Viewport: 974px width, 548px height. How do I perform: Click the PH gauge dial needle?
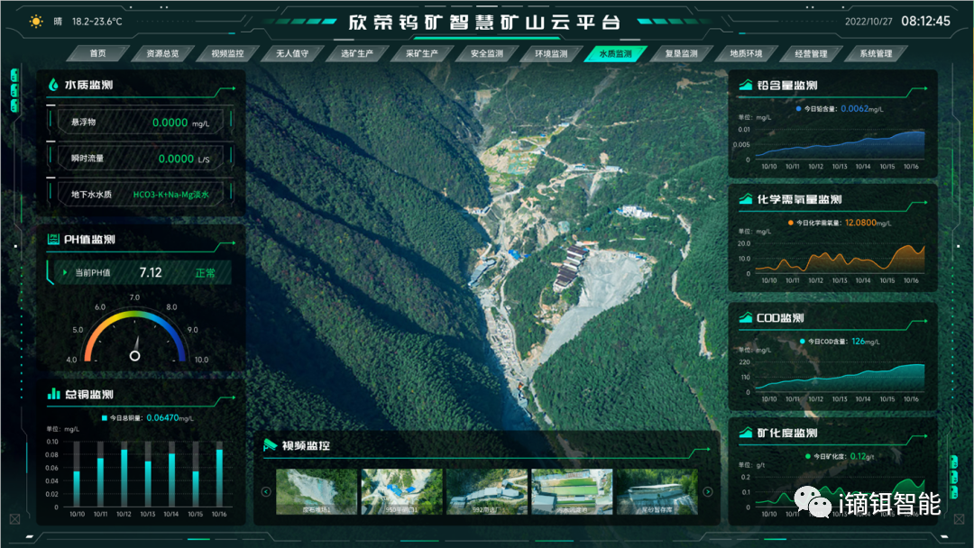[136, 346]
